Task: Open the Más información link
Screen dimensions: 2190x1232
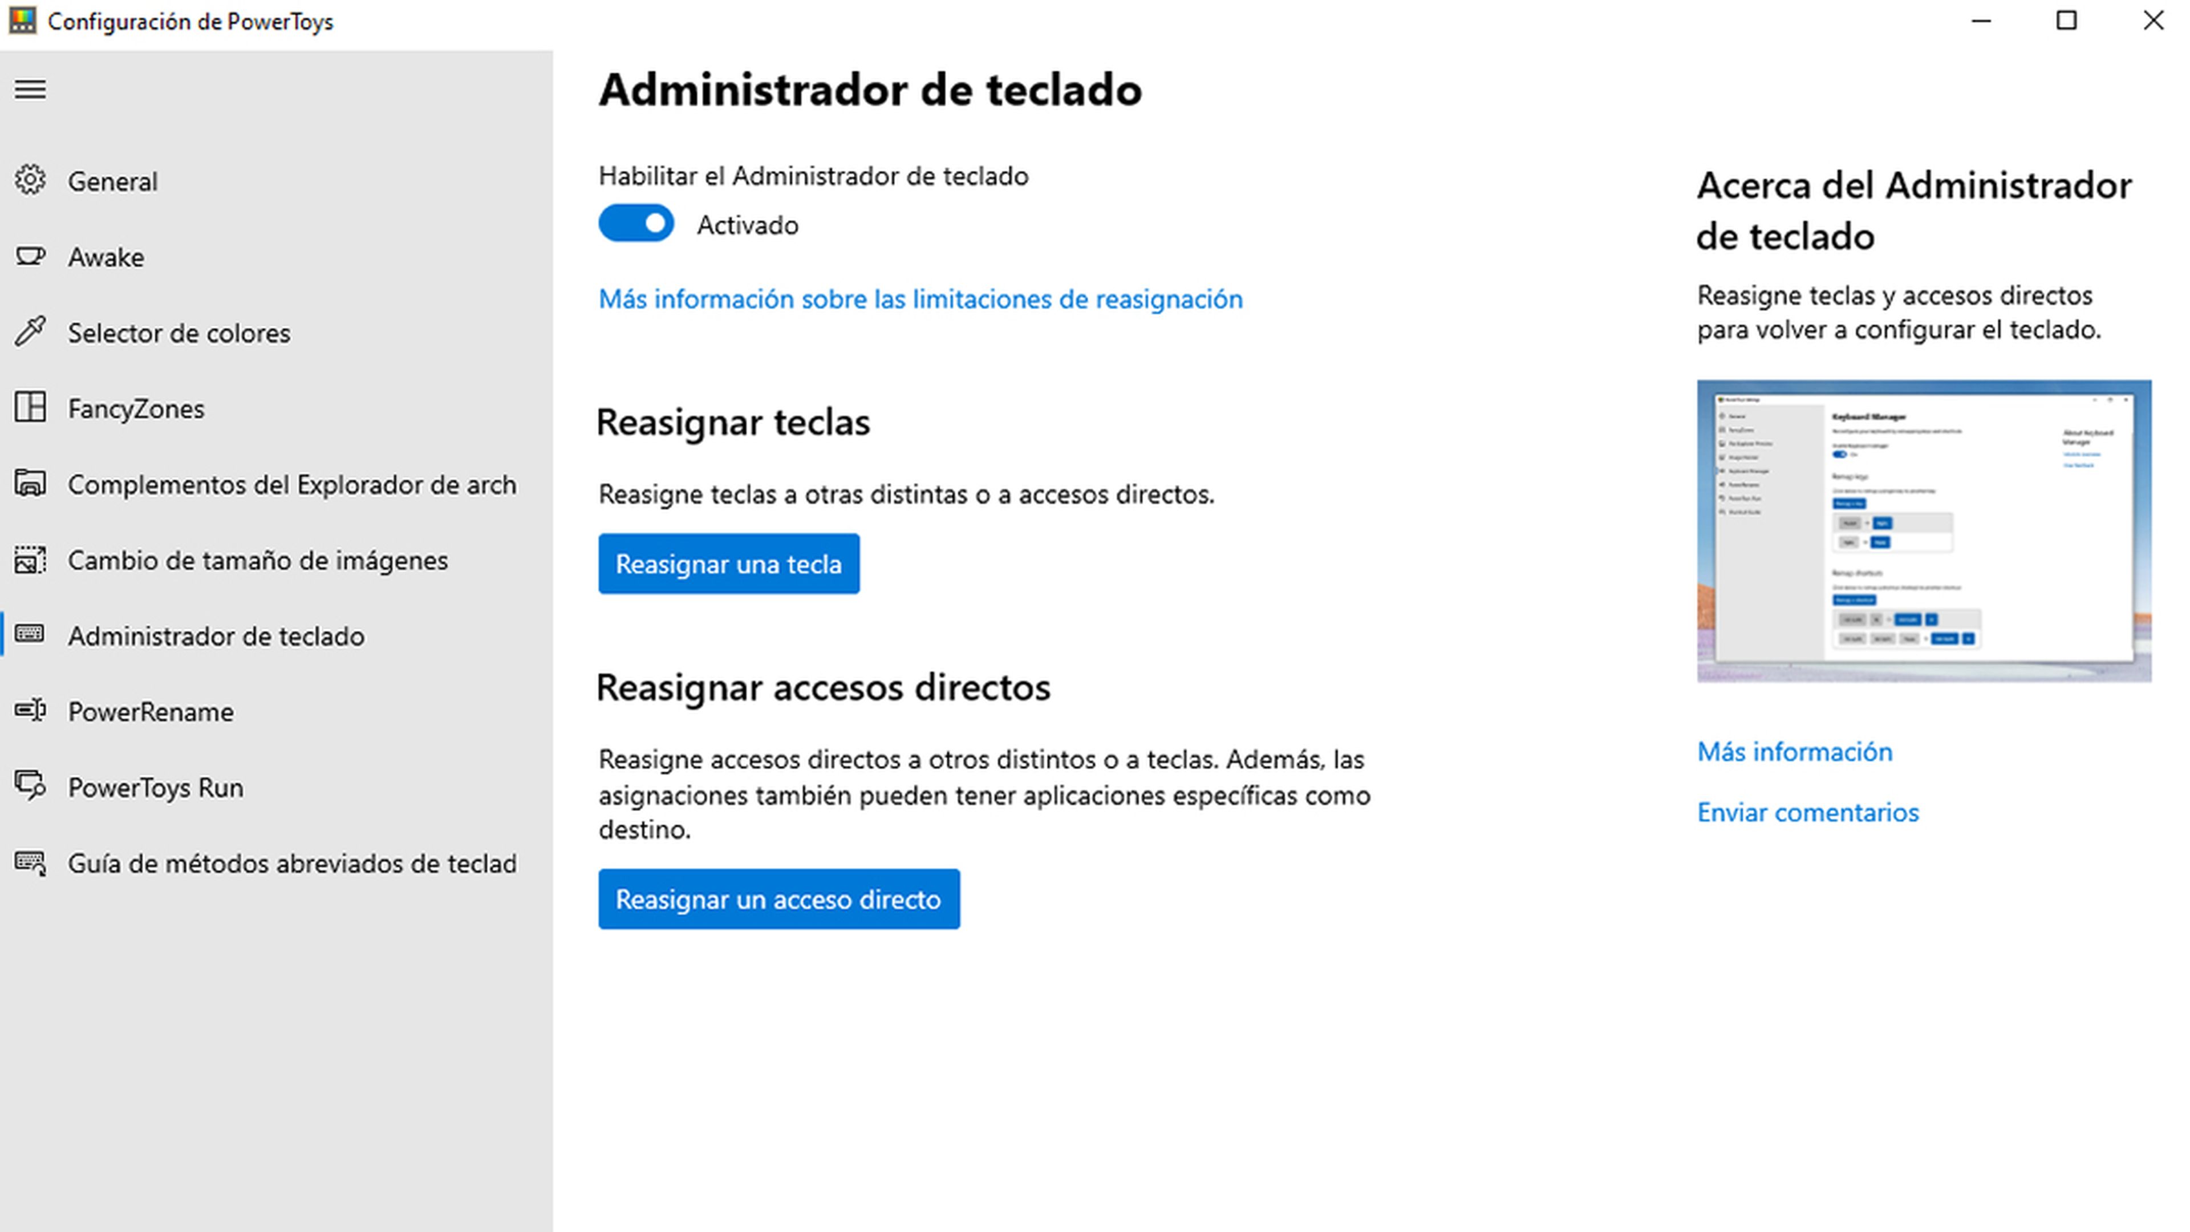Action: click(x=1795, y=752)
